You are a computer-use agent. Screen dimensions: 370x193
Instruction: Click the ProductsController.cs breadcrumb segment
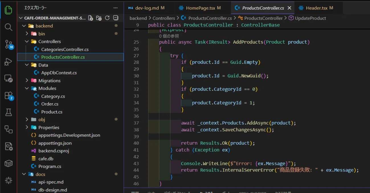coord(210,18)
